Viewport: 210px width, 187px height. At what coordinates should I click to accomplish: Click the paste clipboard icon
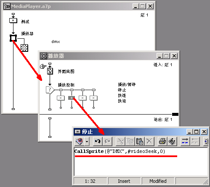[140, 141]
